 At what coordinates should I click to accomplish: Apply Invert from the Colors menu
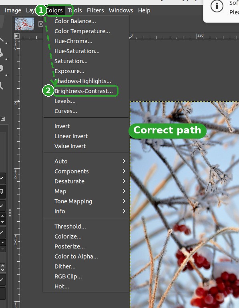pos(86,126)
